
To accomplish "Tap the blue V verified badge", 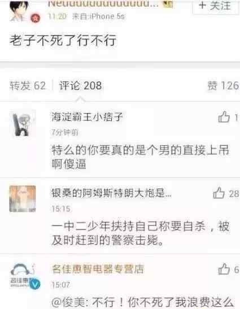I will tap(35, 284).
